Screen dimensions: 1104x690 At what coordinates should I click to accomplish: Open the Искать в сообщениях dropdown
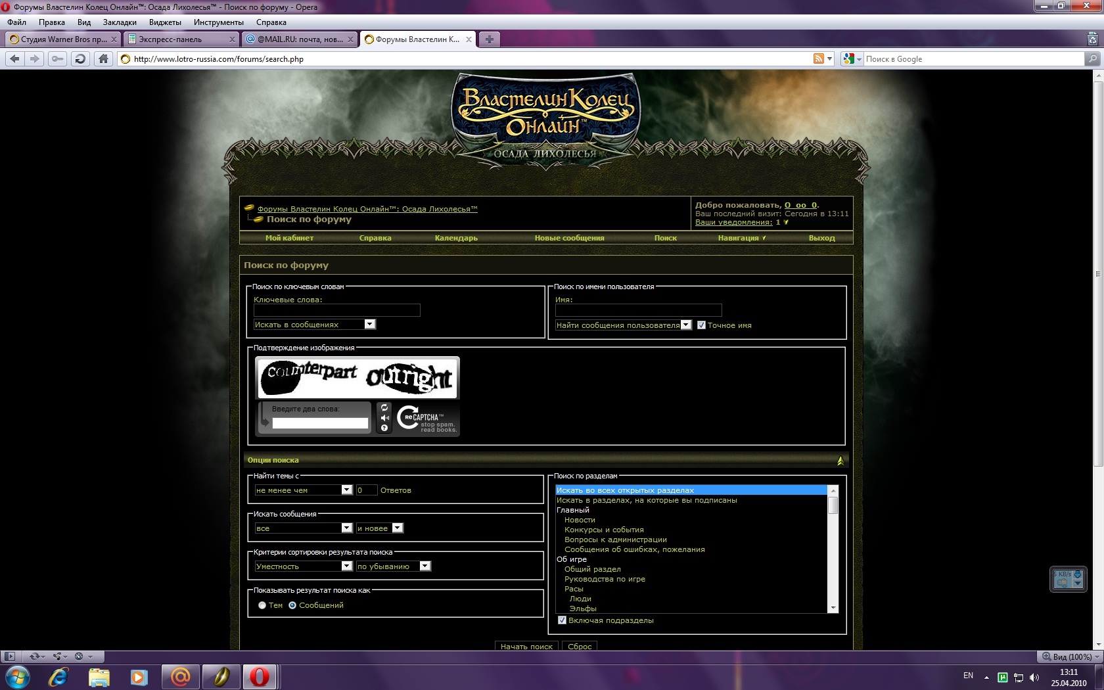314,324
